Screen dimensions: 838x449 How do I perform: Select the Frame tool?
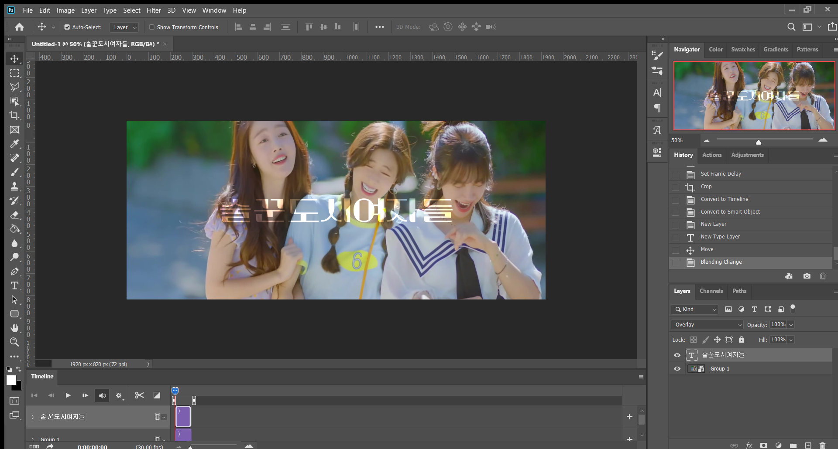point(14,130)
